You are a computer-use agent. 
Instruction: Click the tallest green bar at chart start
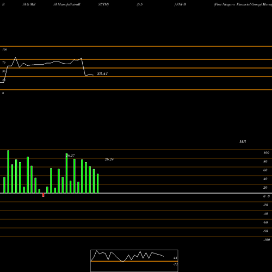pos(8,171)
